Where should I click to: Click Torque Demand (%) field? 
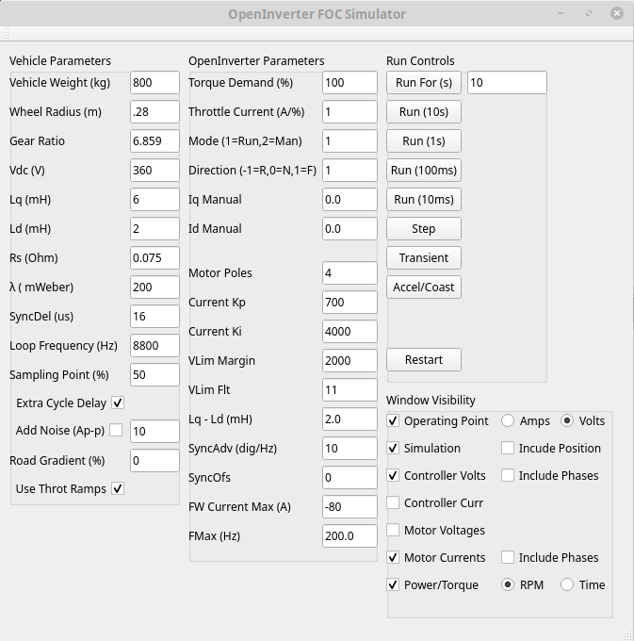(350, 83)
